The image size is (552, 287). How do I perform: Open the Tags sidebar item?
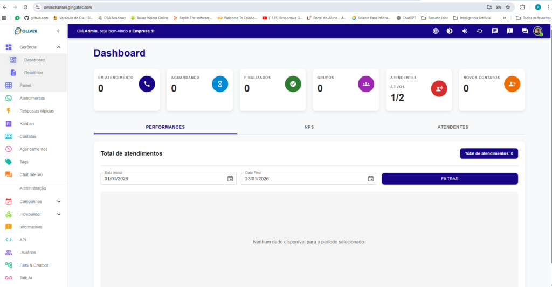coord(24,162)
